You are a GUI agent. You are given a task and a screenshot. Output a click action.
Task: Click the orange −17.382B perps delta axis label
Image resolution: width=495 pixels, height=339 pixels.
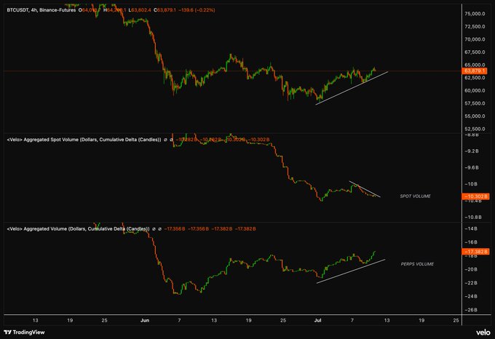point(475,252)
